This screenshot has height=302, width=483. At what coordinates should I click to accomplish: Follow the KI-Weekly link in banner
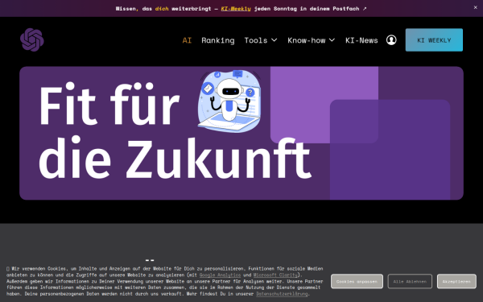pos(236,9)
